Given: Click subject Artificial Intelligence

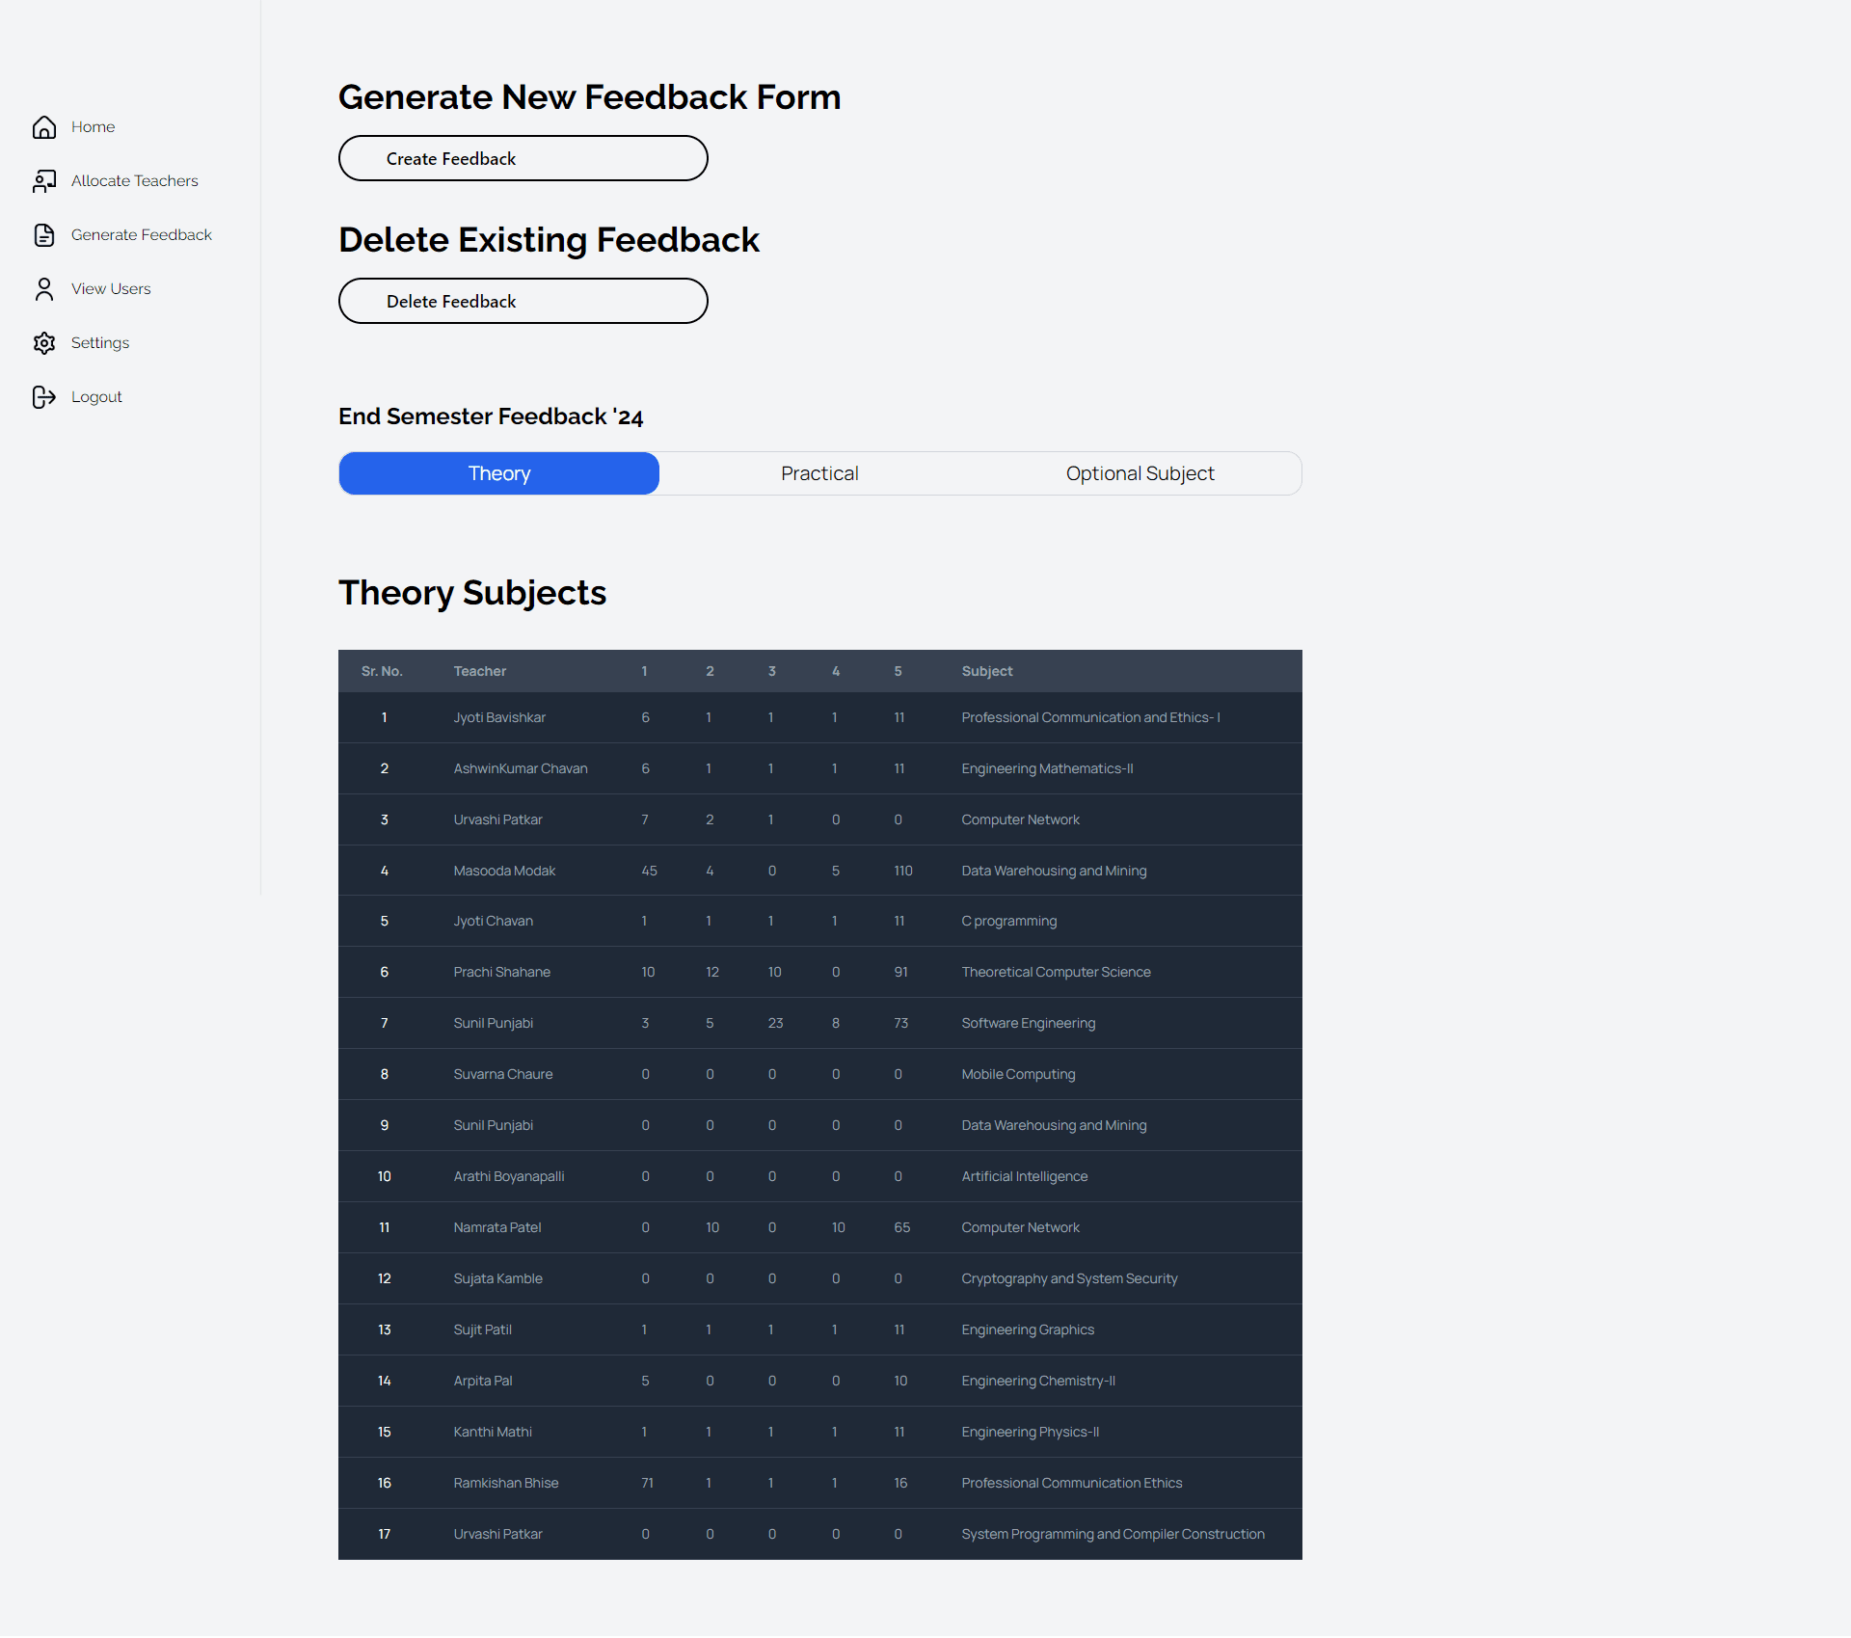Looking at the screenshot, I should (1024, 1176).
